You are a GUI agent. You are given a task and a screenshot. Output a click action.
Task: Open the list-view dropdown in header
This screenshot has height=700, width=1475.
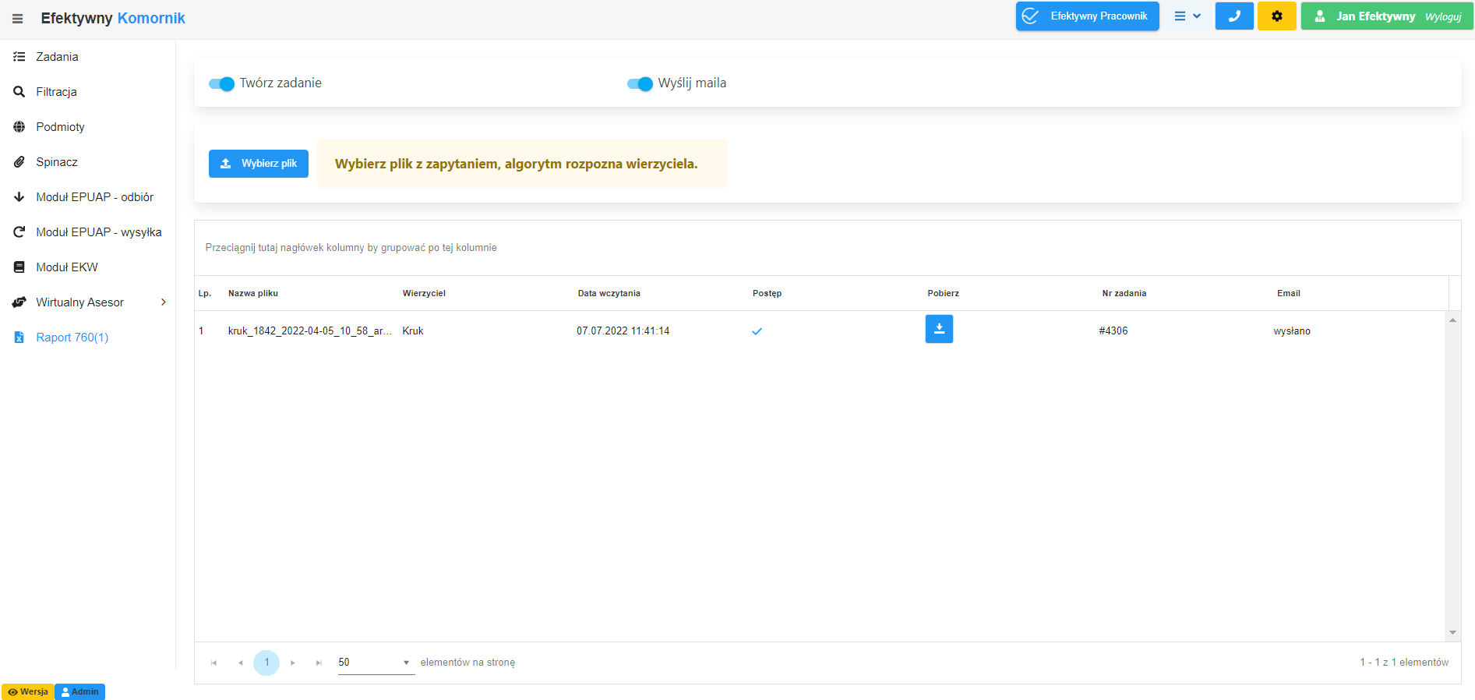click(x=1187, y=16)
